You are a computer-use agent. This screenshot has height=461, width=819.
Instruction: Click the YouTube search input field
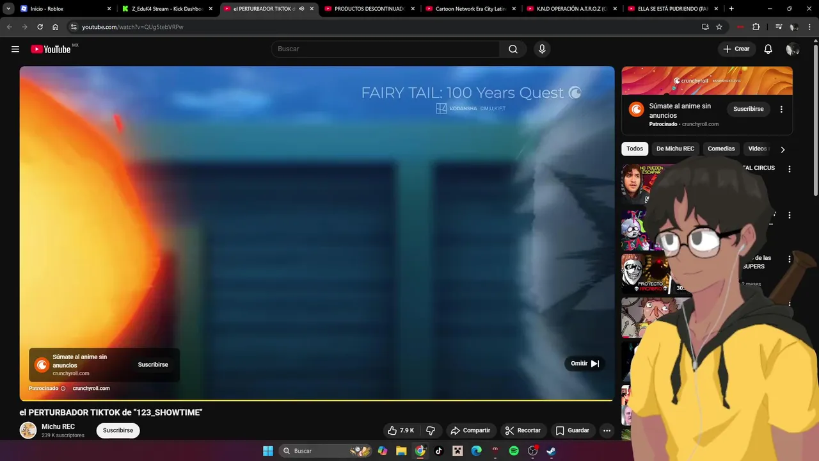[x=386, y=49]
